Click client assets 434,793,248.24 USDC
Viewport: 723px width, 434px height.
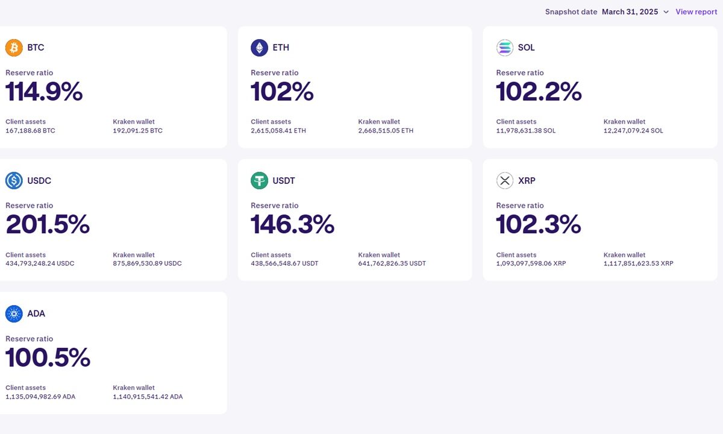point(40,263)
